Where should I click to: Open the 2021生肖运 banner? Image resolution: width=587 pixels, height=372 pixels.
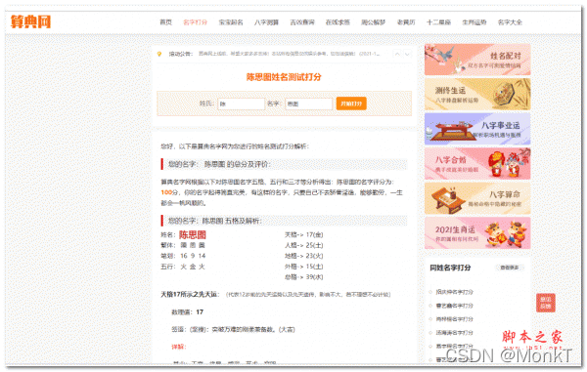tap(477, 233)
